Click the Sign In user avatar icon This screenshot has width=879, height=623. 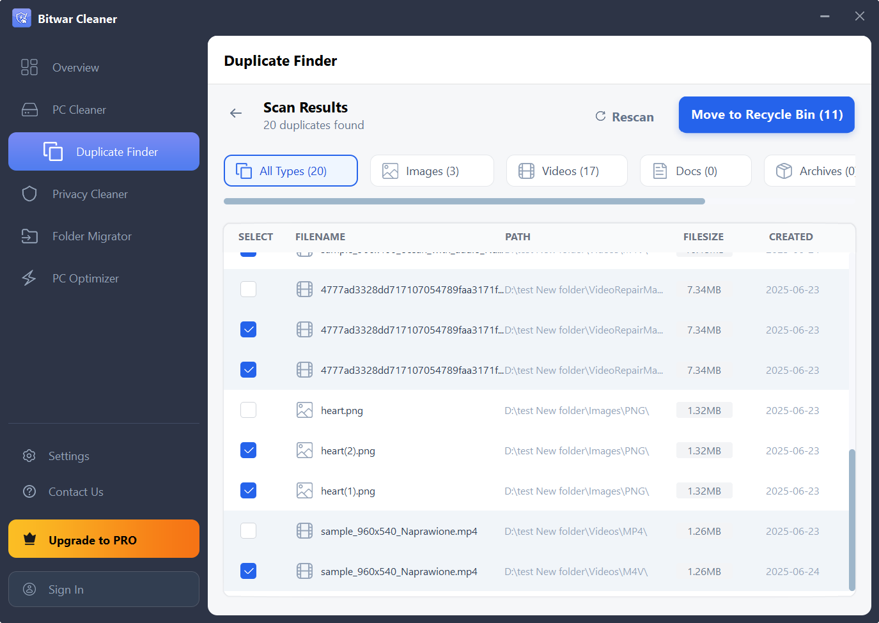tap(29, 589)
